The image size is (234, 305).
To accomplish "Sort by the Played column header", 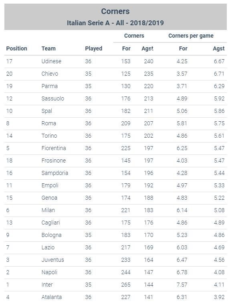I will (x=93, y=48).
